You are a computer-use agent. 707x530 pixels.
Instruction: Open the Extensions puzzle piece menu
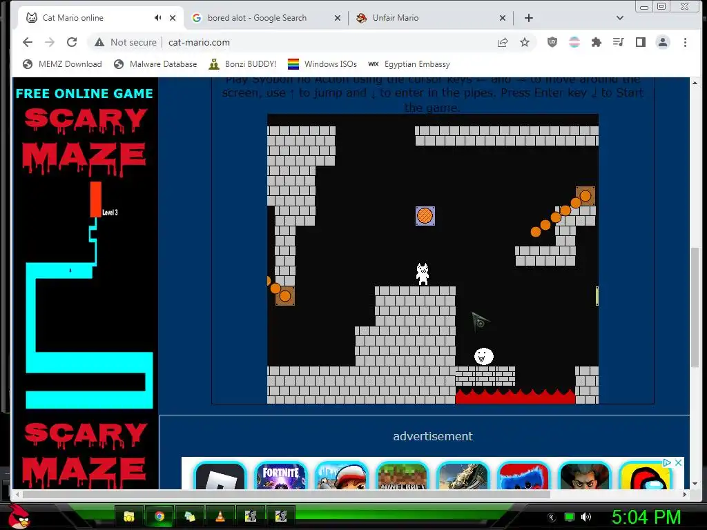coord(596,42)
